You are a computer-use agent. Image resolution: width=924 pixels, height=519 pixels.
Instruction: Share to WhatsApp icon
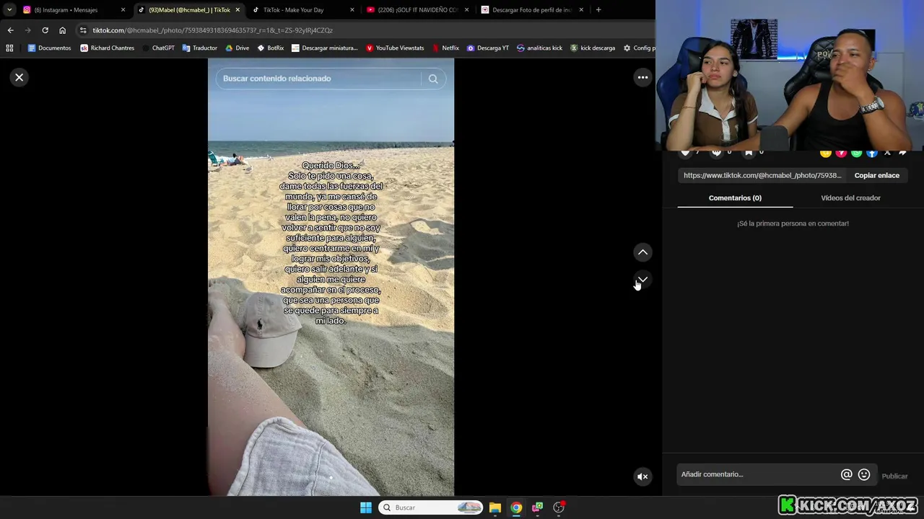click(x=856, y=153)
